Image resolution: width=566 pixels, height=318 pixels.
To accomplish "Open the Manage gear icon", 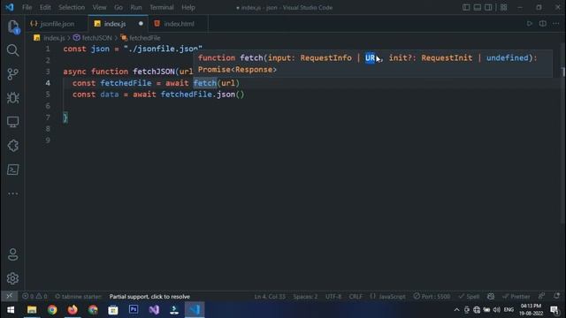I will (12, 278).
